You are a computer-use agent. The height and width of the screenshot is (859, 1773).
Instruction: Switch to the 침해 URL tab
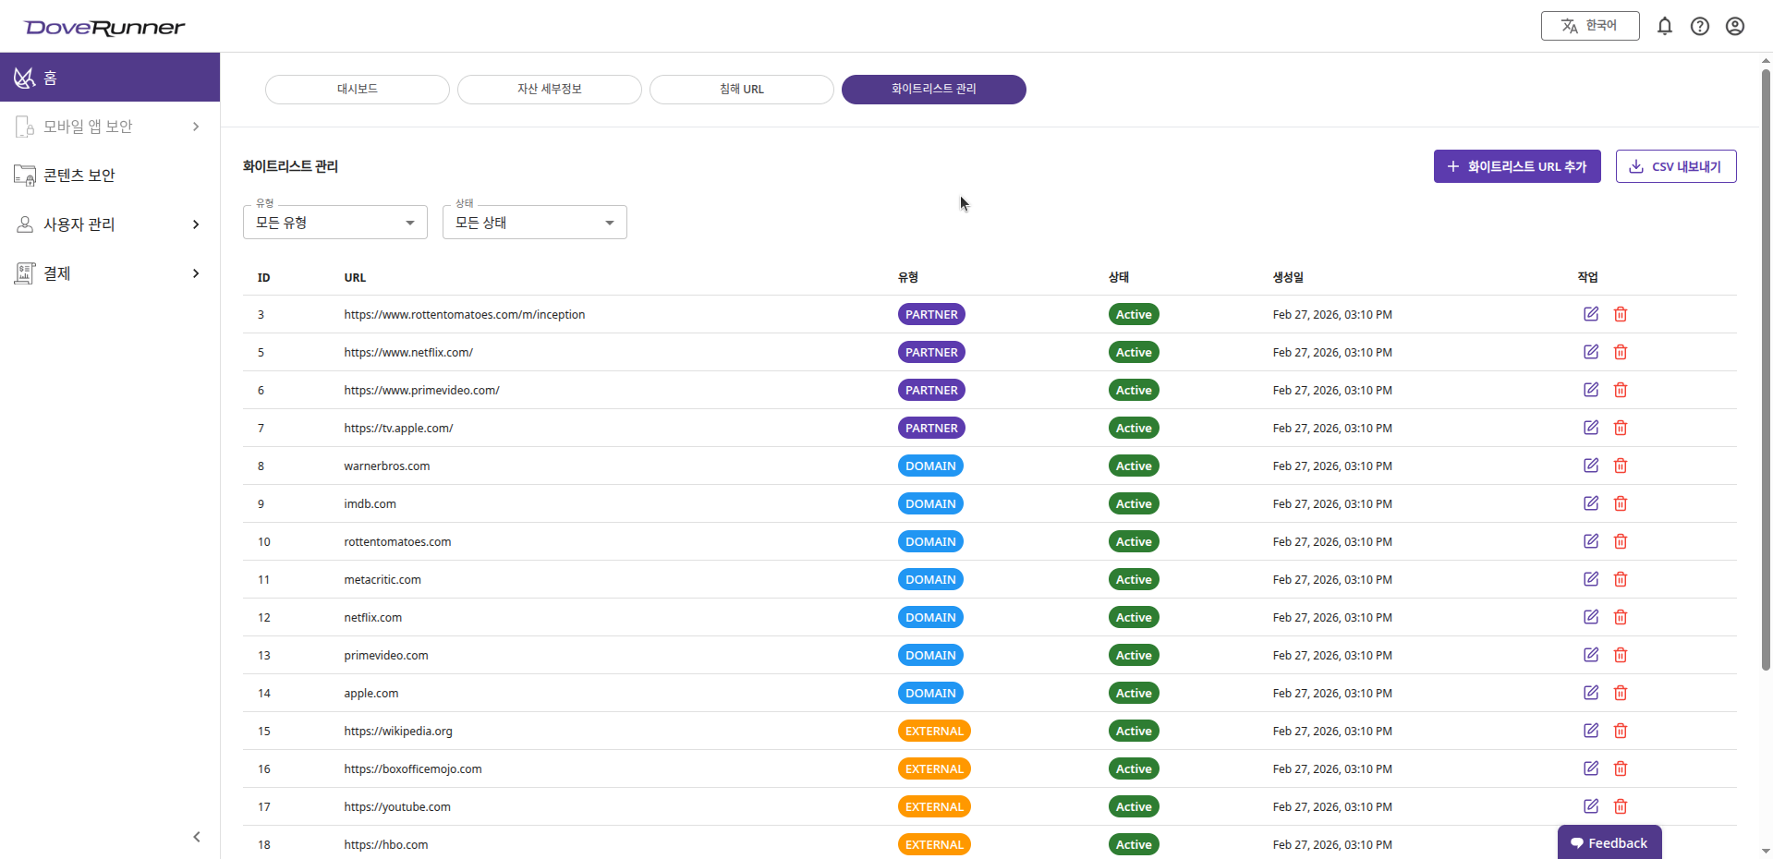click(741, 90)
